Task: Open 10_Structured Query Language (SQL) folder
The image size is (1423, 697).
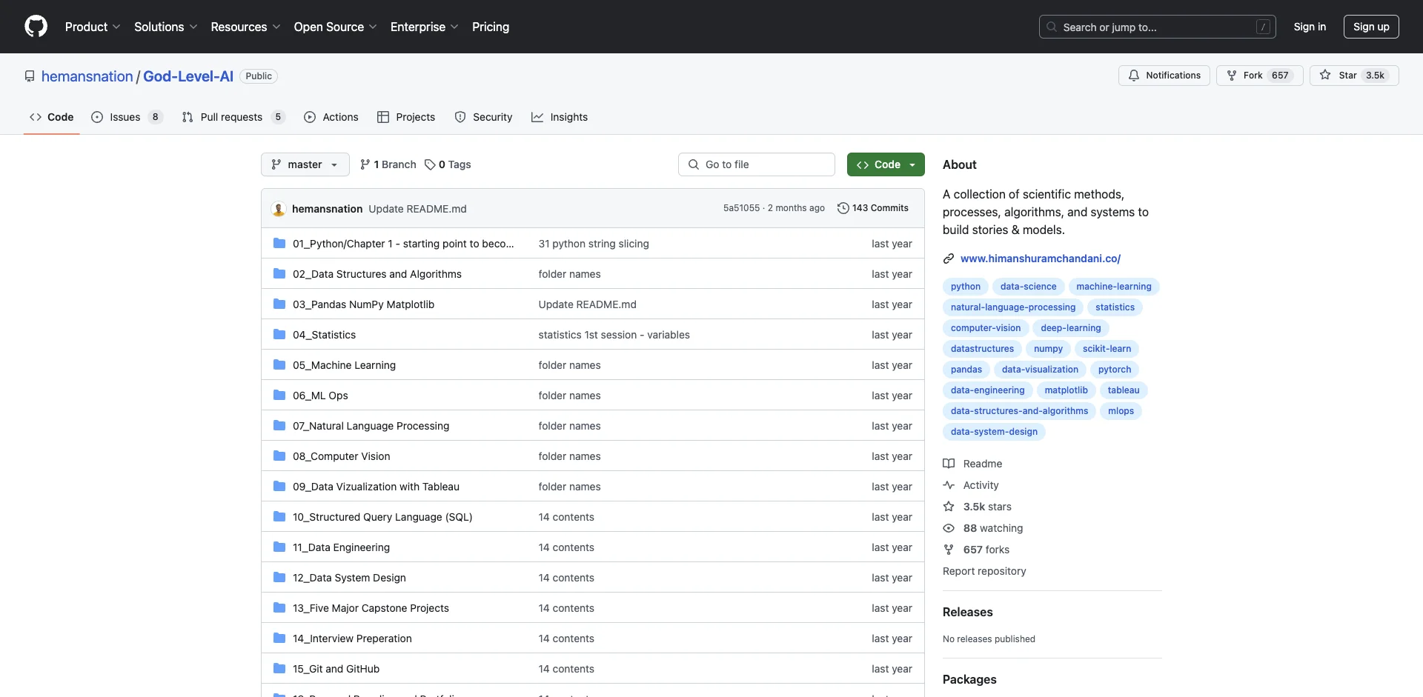Action: [382, 517]
